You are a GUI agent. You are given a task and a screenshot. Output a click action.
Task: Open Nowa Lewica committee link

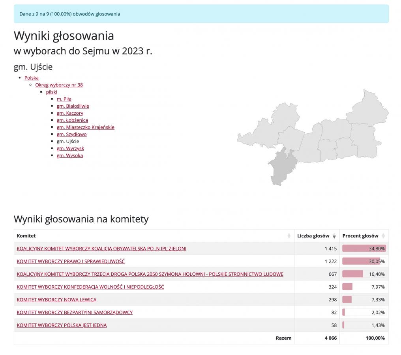pyautogui.click(x=56, y=299)
